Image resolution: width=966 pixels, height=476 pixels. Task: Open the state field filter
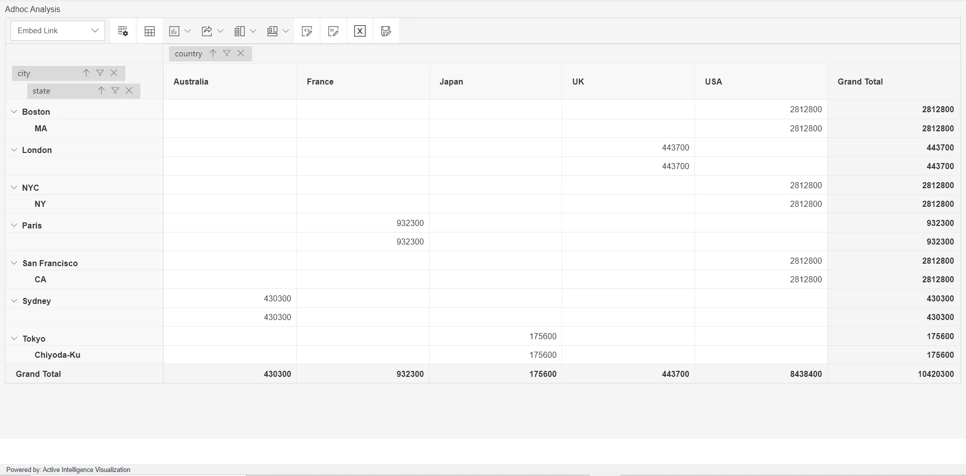click(x=115, y=91)
